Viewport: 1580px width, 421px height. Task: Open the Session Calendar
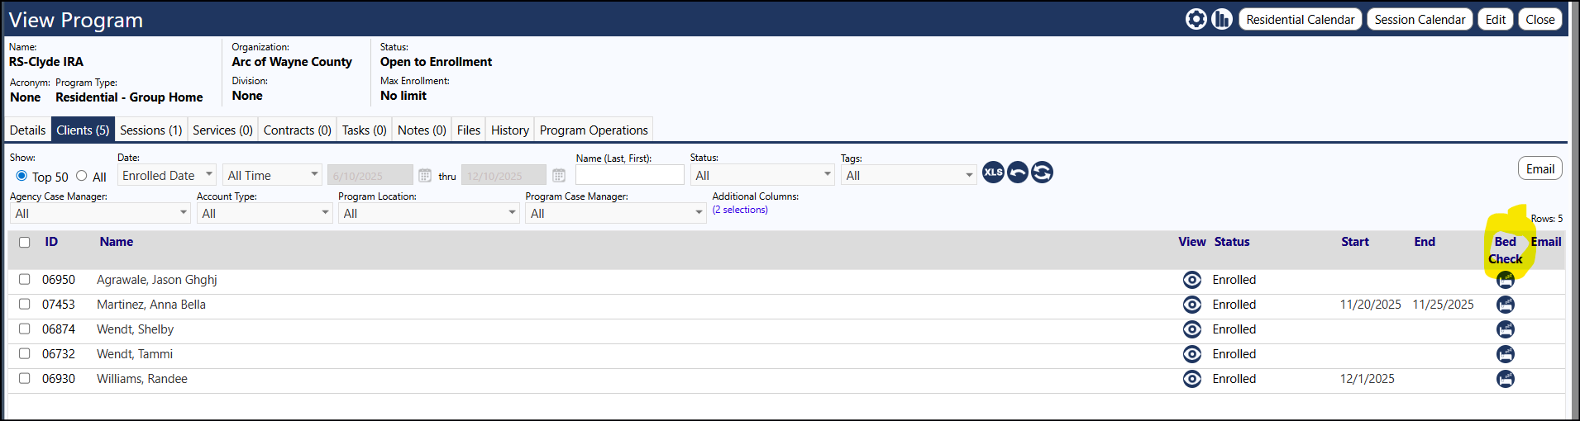pyautogui.click(x=1420, y=20)
